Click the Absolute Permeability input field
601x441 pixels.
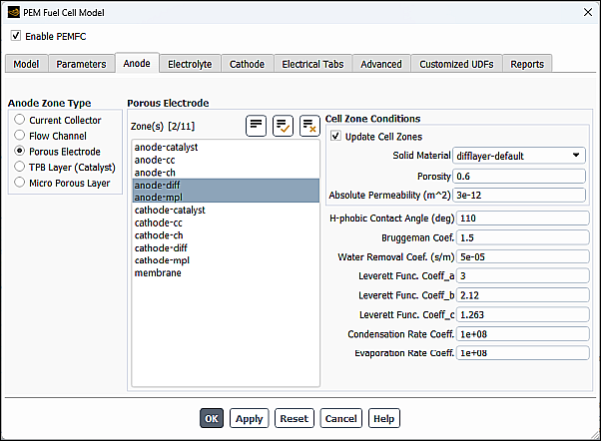tap(519, 195)
